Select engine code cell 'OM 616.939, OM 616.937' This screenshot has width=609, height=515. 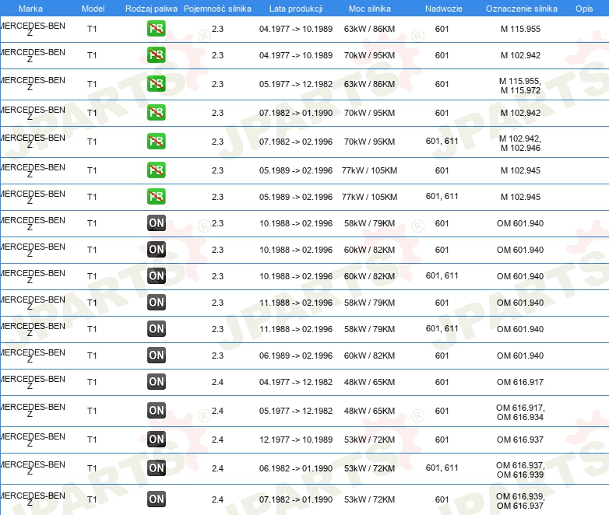pos(520,501)
